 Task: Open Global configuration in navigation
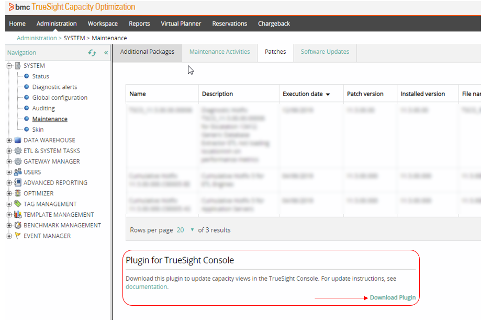pos(60,97)
